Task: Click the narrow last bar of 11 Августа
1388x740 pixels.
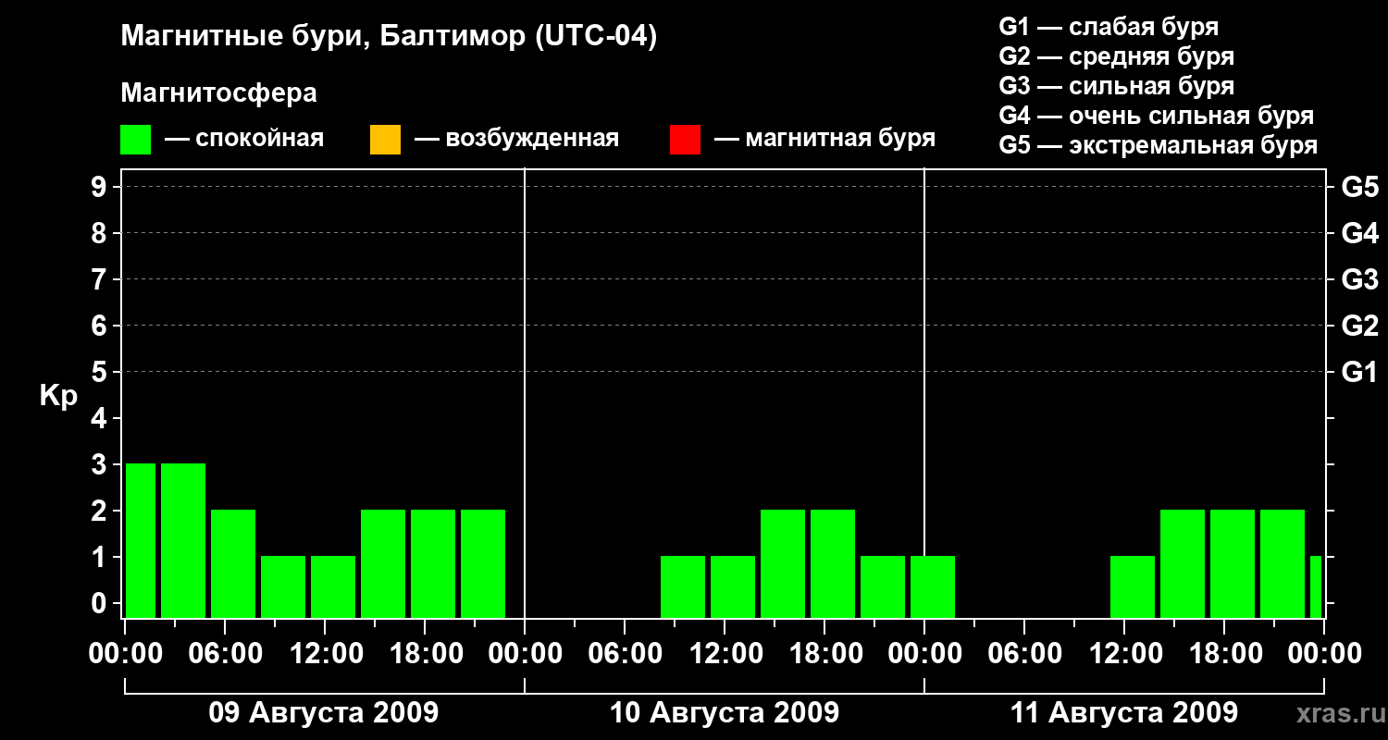Action: 1316,586
